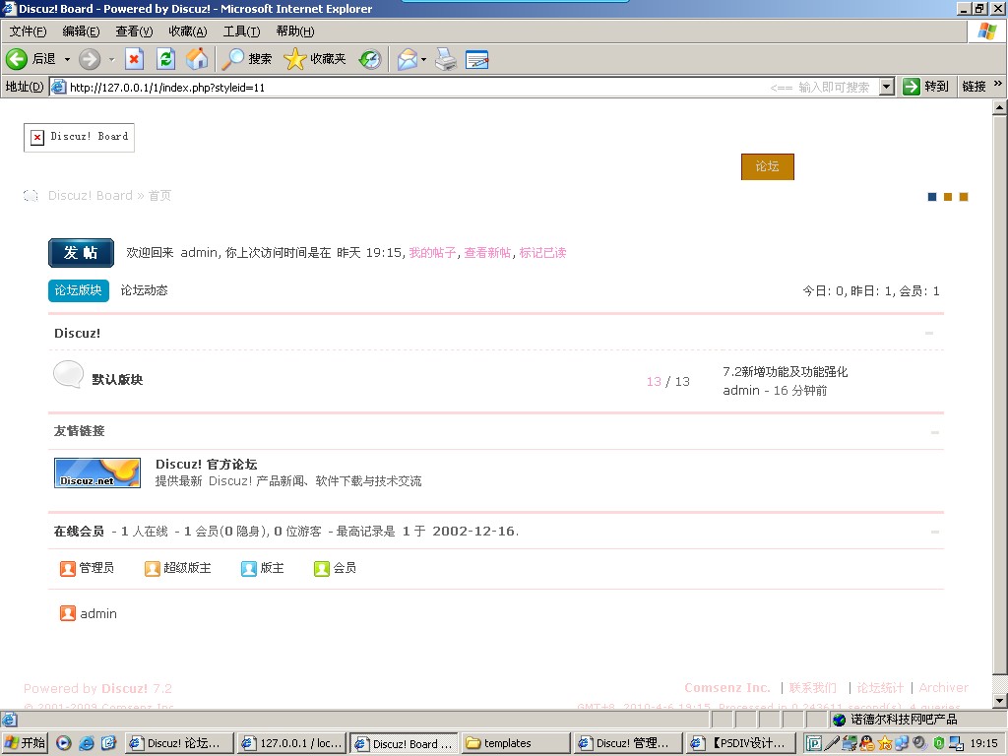
Task: Open the Archiver footer link
Action: tap(944, 688)
